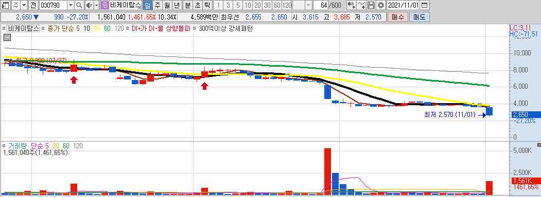Screen dimensions: 541x197
Task: Click the 매도 sell button
Action: click(419, 17)
